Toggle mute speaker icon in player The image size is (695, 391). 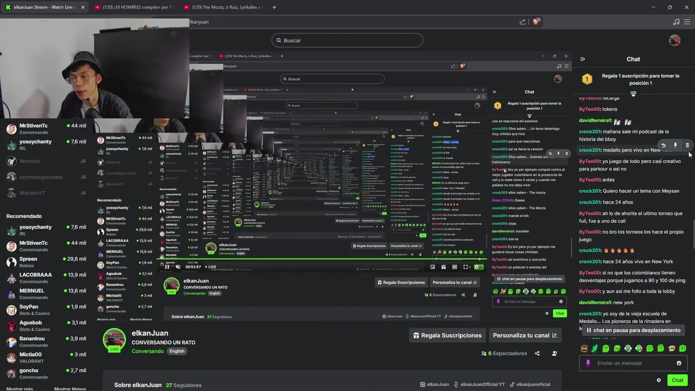[x=178, y=267]
